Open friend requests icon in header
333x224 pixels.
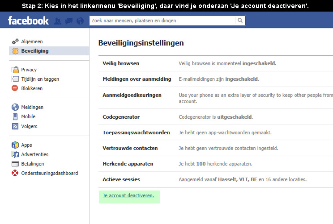[58, 21]
